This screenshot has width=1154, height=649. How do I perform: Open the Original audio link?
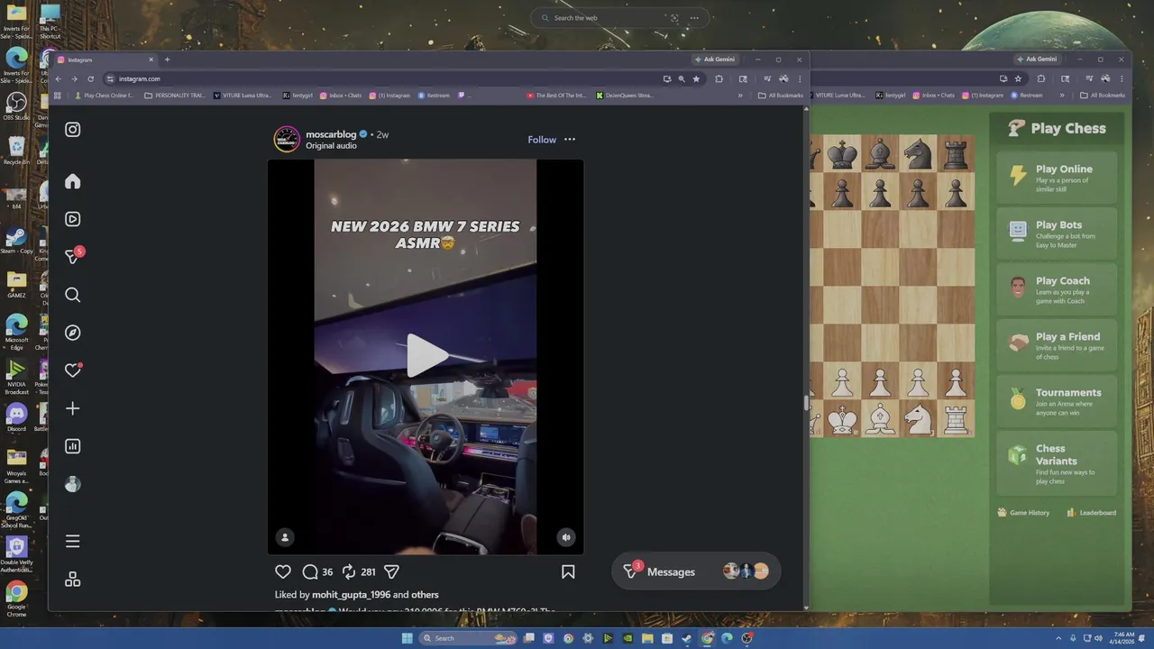click(331, 146)
